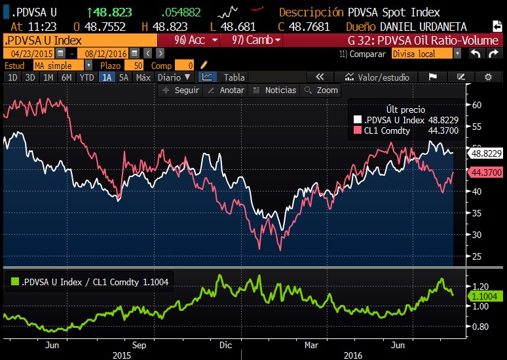Viewport: 507px width, 360px height.
Task: Open the Diario periodicity dropdown
Action: point(174,77)
